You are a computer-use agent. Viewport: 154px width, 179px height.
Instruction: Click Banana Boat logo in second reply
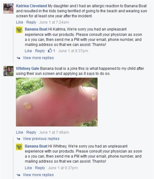19,147
